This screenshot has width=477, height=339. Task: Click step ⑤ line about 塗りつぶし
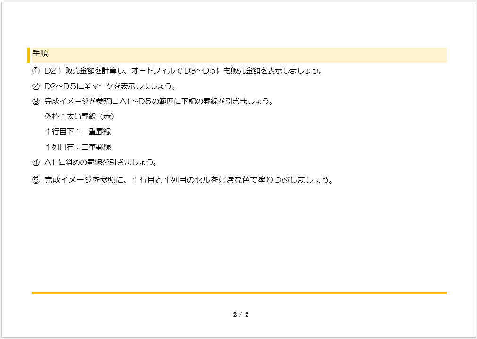182,180
